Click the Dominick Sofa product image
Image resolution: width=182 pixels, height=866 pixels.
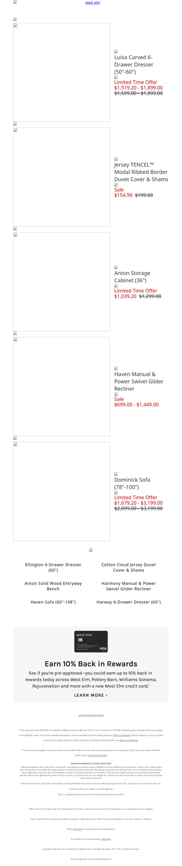click(x=61, y=491)
